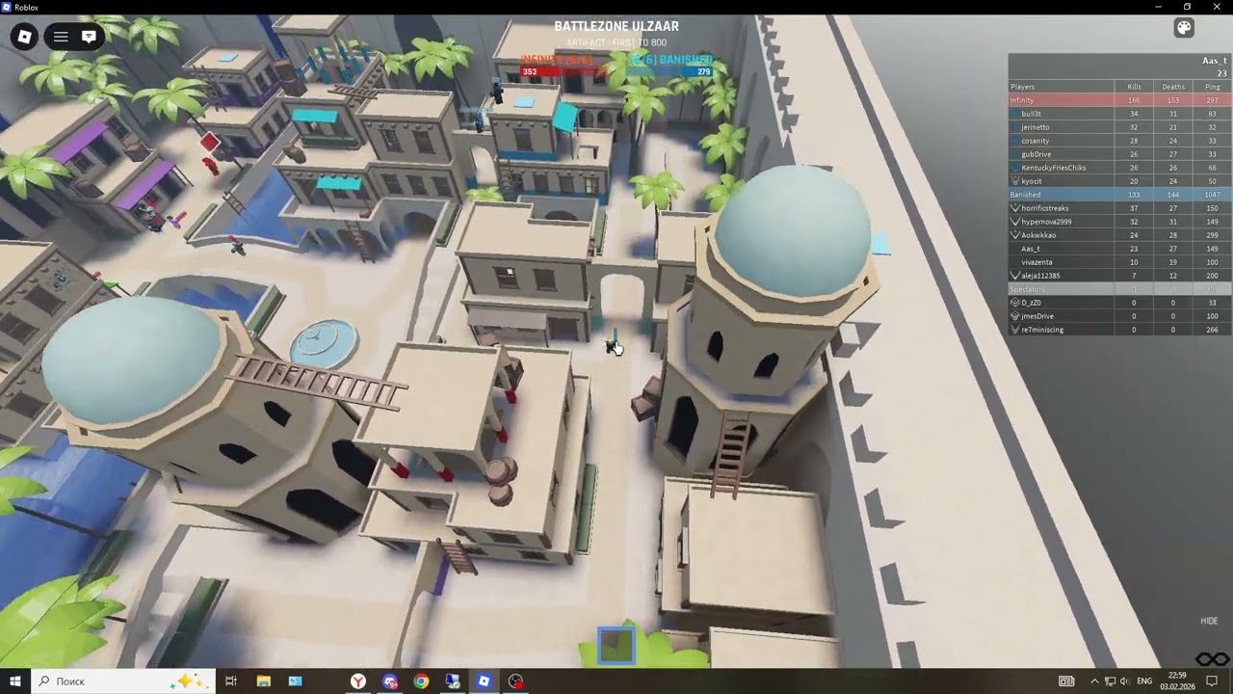Click the volume speaker tray icon
1233x694 pixels.
click(1125, 681)
